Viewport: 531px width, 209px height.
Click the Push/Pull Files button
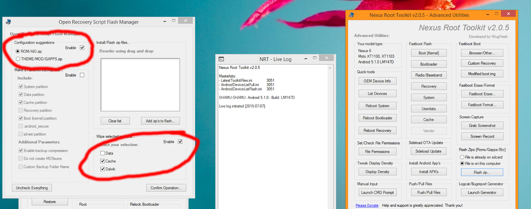(x=429, y=192)
